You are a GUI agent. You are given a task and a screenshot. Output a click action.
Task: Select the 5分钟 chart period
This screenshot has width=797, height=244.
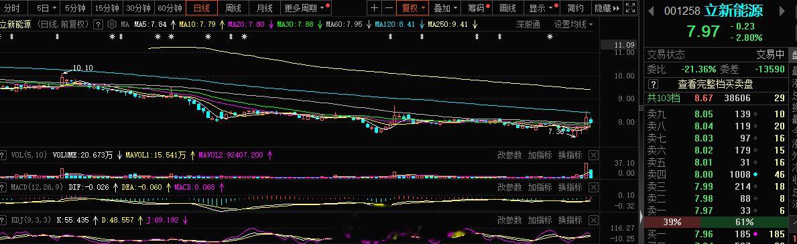pos(75,7)
